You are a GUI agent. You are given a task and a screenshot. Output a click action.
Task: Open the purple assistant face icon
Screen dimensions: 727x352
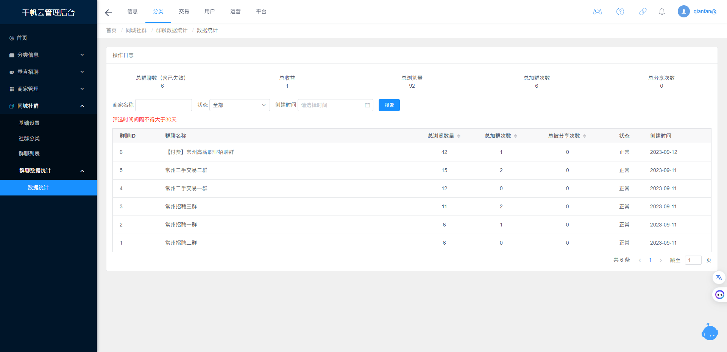pos(719,295)
